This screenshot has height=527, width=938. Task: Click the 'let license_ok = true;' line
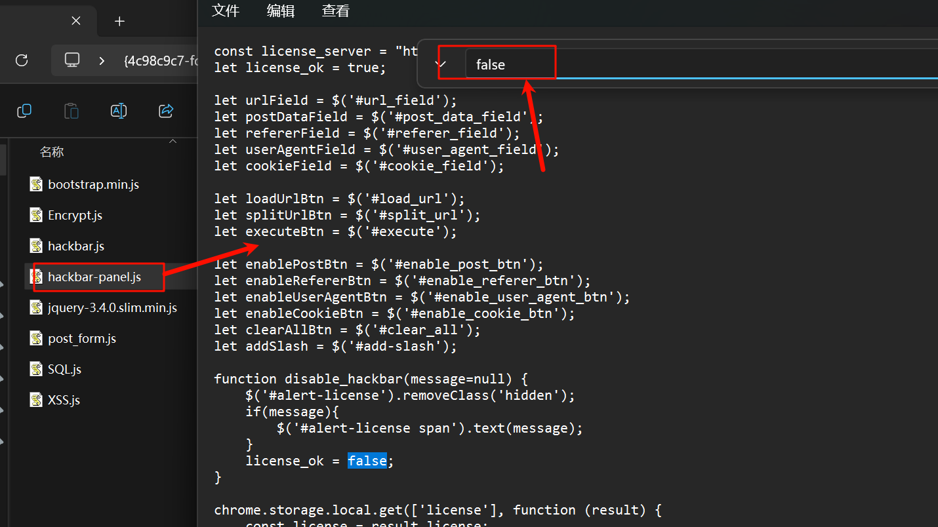(x=300, y=68)
